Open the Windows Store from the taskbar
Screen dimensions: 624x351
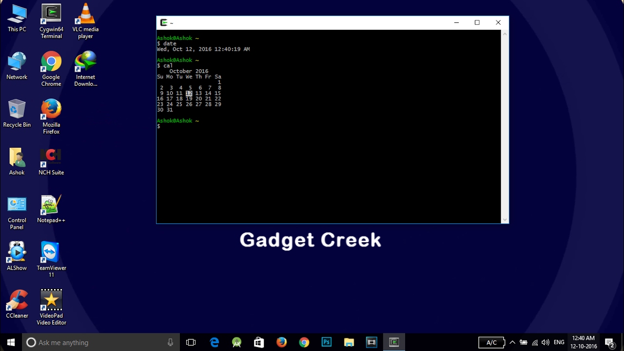(259, 342)
